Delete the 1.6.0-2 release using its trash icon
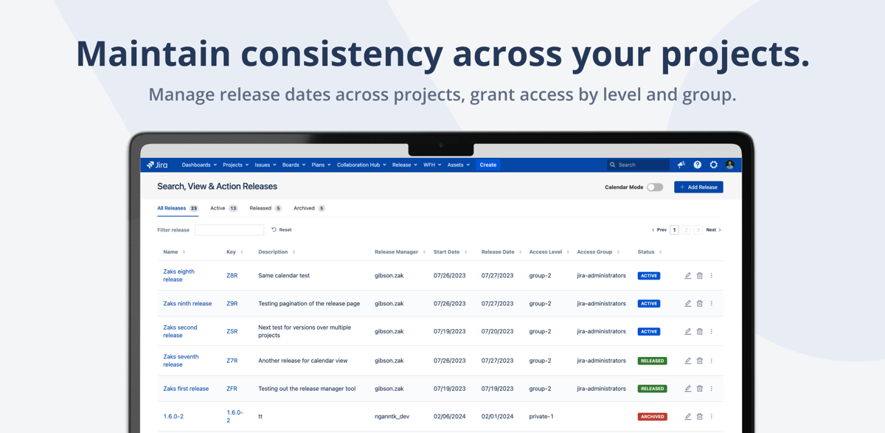This screenshot has height=433, width=885. pos(699,416)
